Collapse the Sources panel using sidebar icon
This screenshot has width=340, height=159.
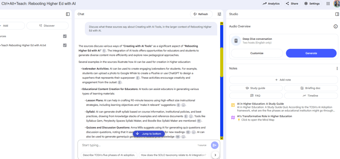tap(68, 14)
